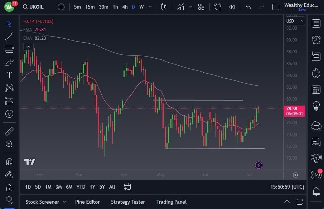This screenshot has height=209, width=324.
Task: Open the Fibonacci retracement tool
Action: [9, 49]
